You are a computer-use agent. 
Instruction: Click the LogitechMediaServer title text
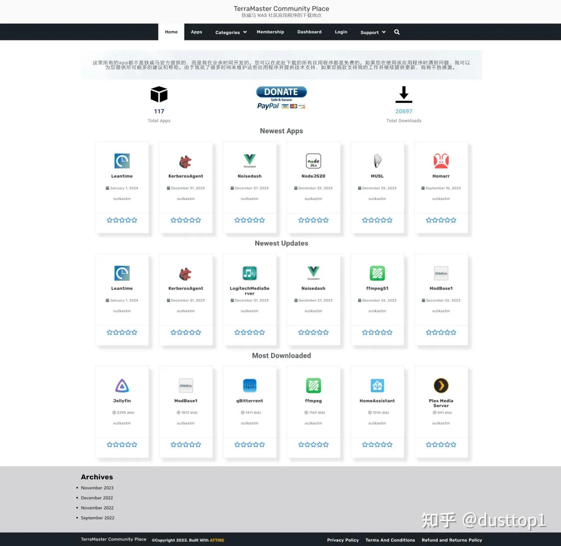[x=249, y=291]
